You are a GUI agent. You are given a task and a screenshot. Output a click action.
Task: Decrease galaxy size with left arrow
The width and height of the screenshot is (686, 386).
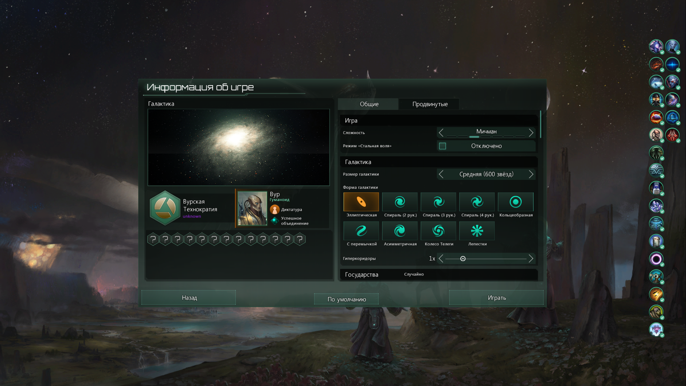click(441, 174)
